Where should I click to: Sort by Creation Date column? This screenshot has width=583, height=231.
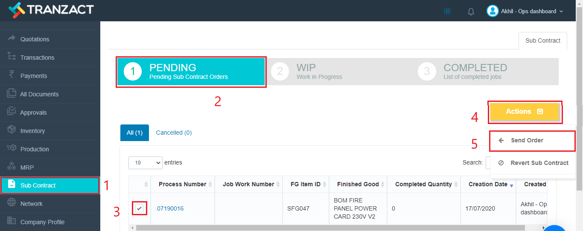coord(488,184)
